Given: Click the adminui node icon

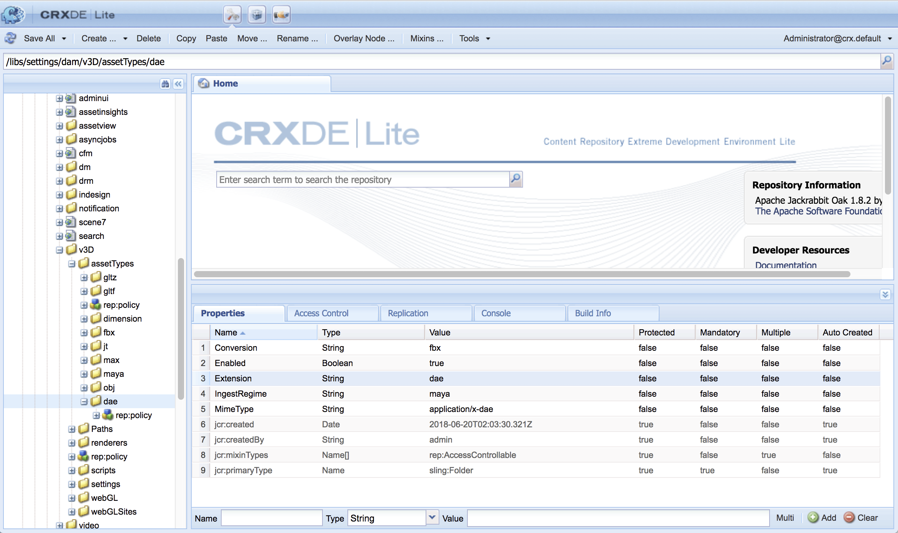Looking at the screenshot, I should pos(71,98).
